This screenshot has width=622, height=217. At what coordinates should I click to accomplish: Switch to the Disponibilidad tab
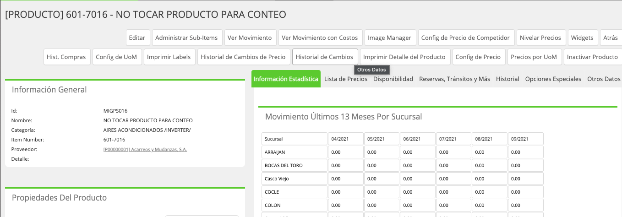point(393,79)
